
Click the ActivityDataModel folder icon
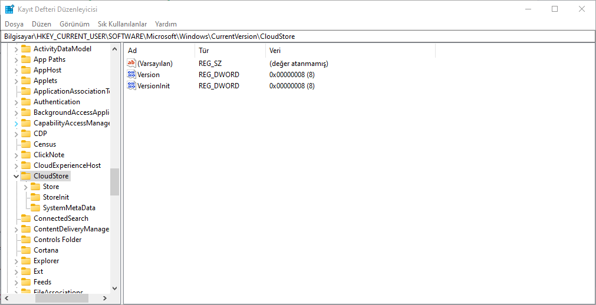26,49
